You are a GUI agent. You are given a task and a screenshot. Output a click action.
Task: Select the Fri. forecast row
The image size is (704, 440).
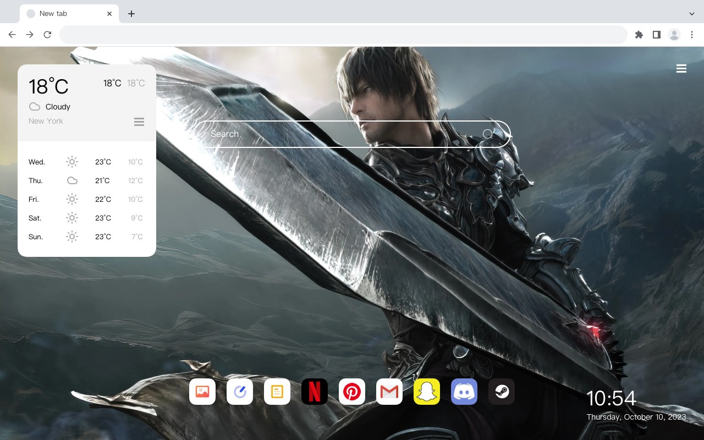coord(86,199)
